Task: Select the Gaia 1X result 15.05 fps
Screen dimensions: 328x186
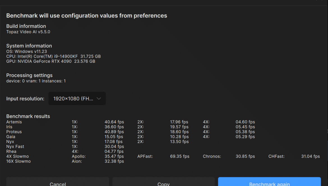Action: pos(114,137)
